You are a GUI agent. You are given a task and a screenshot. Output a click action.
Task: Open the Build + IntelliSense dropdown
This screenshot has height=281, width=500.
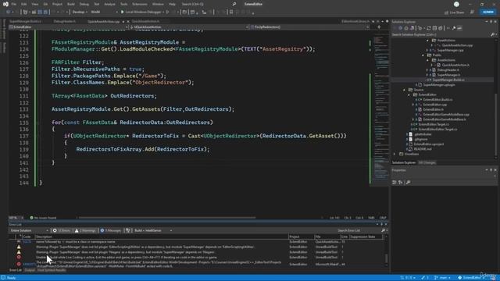coord(153,230)
